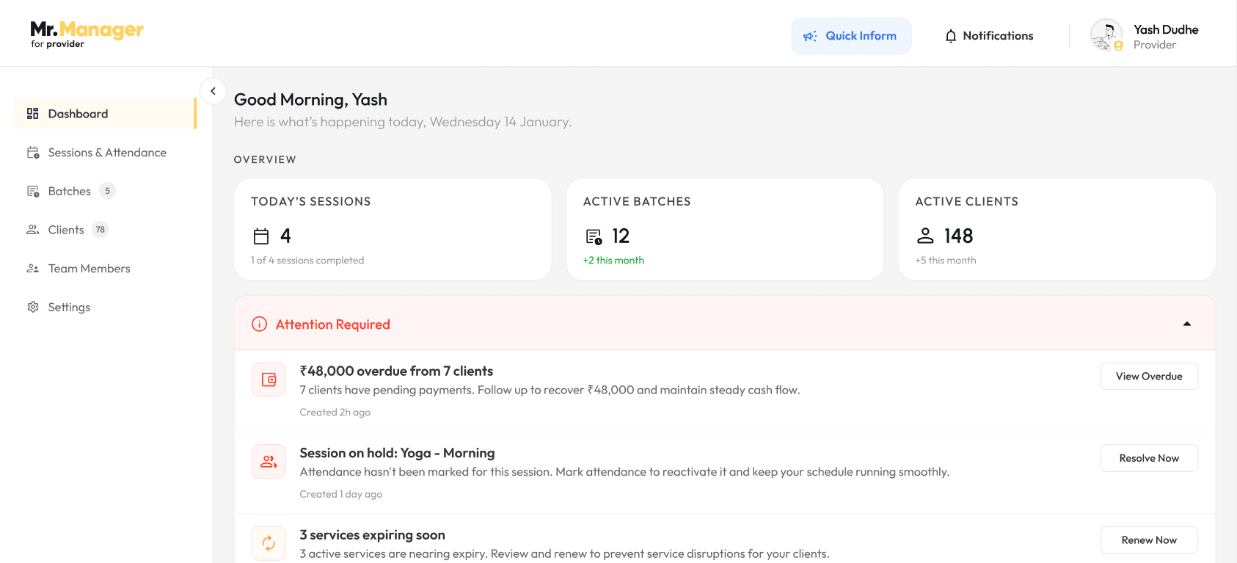Collapse the sidebar with the chevron button

pyautogui.click(x=213, y=91)
